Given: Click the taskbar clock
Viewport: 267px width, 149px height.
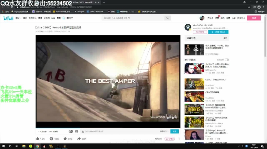Looking at the screenshot, I should click(254, 146).
